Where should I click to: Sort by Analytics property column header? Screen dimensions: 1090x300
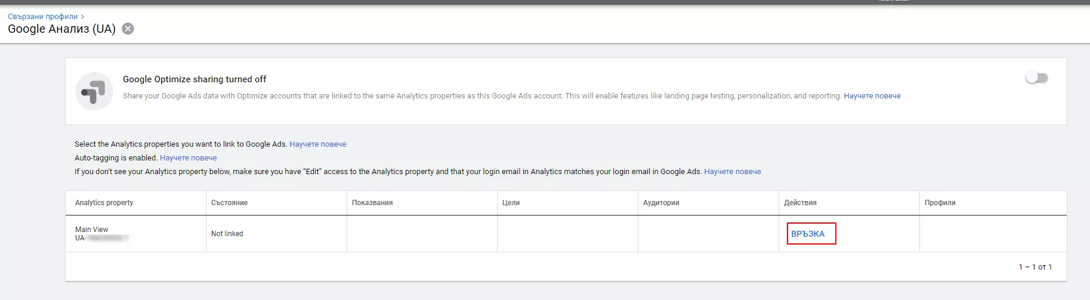(104, 203)
